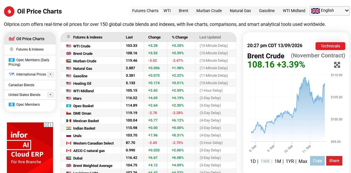This screenshot has width=351, height=173.
Task: Click Murban Crude change value -3.02
Action: (x=152, y=61)
